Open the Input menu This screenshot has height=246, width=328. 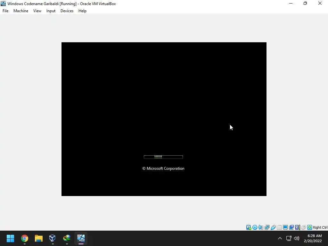[x=51, y=11]
